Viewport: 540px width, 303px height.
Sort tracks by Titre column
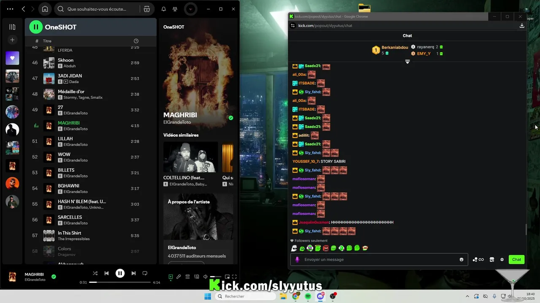47,41
